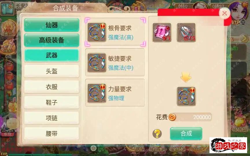The height and width of the screenshot is (156, 250).
Task: Select the 武器 equipment tab
Action: tap(52, 55)
